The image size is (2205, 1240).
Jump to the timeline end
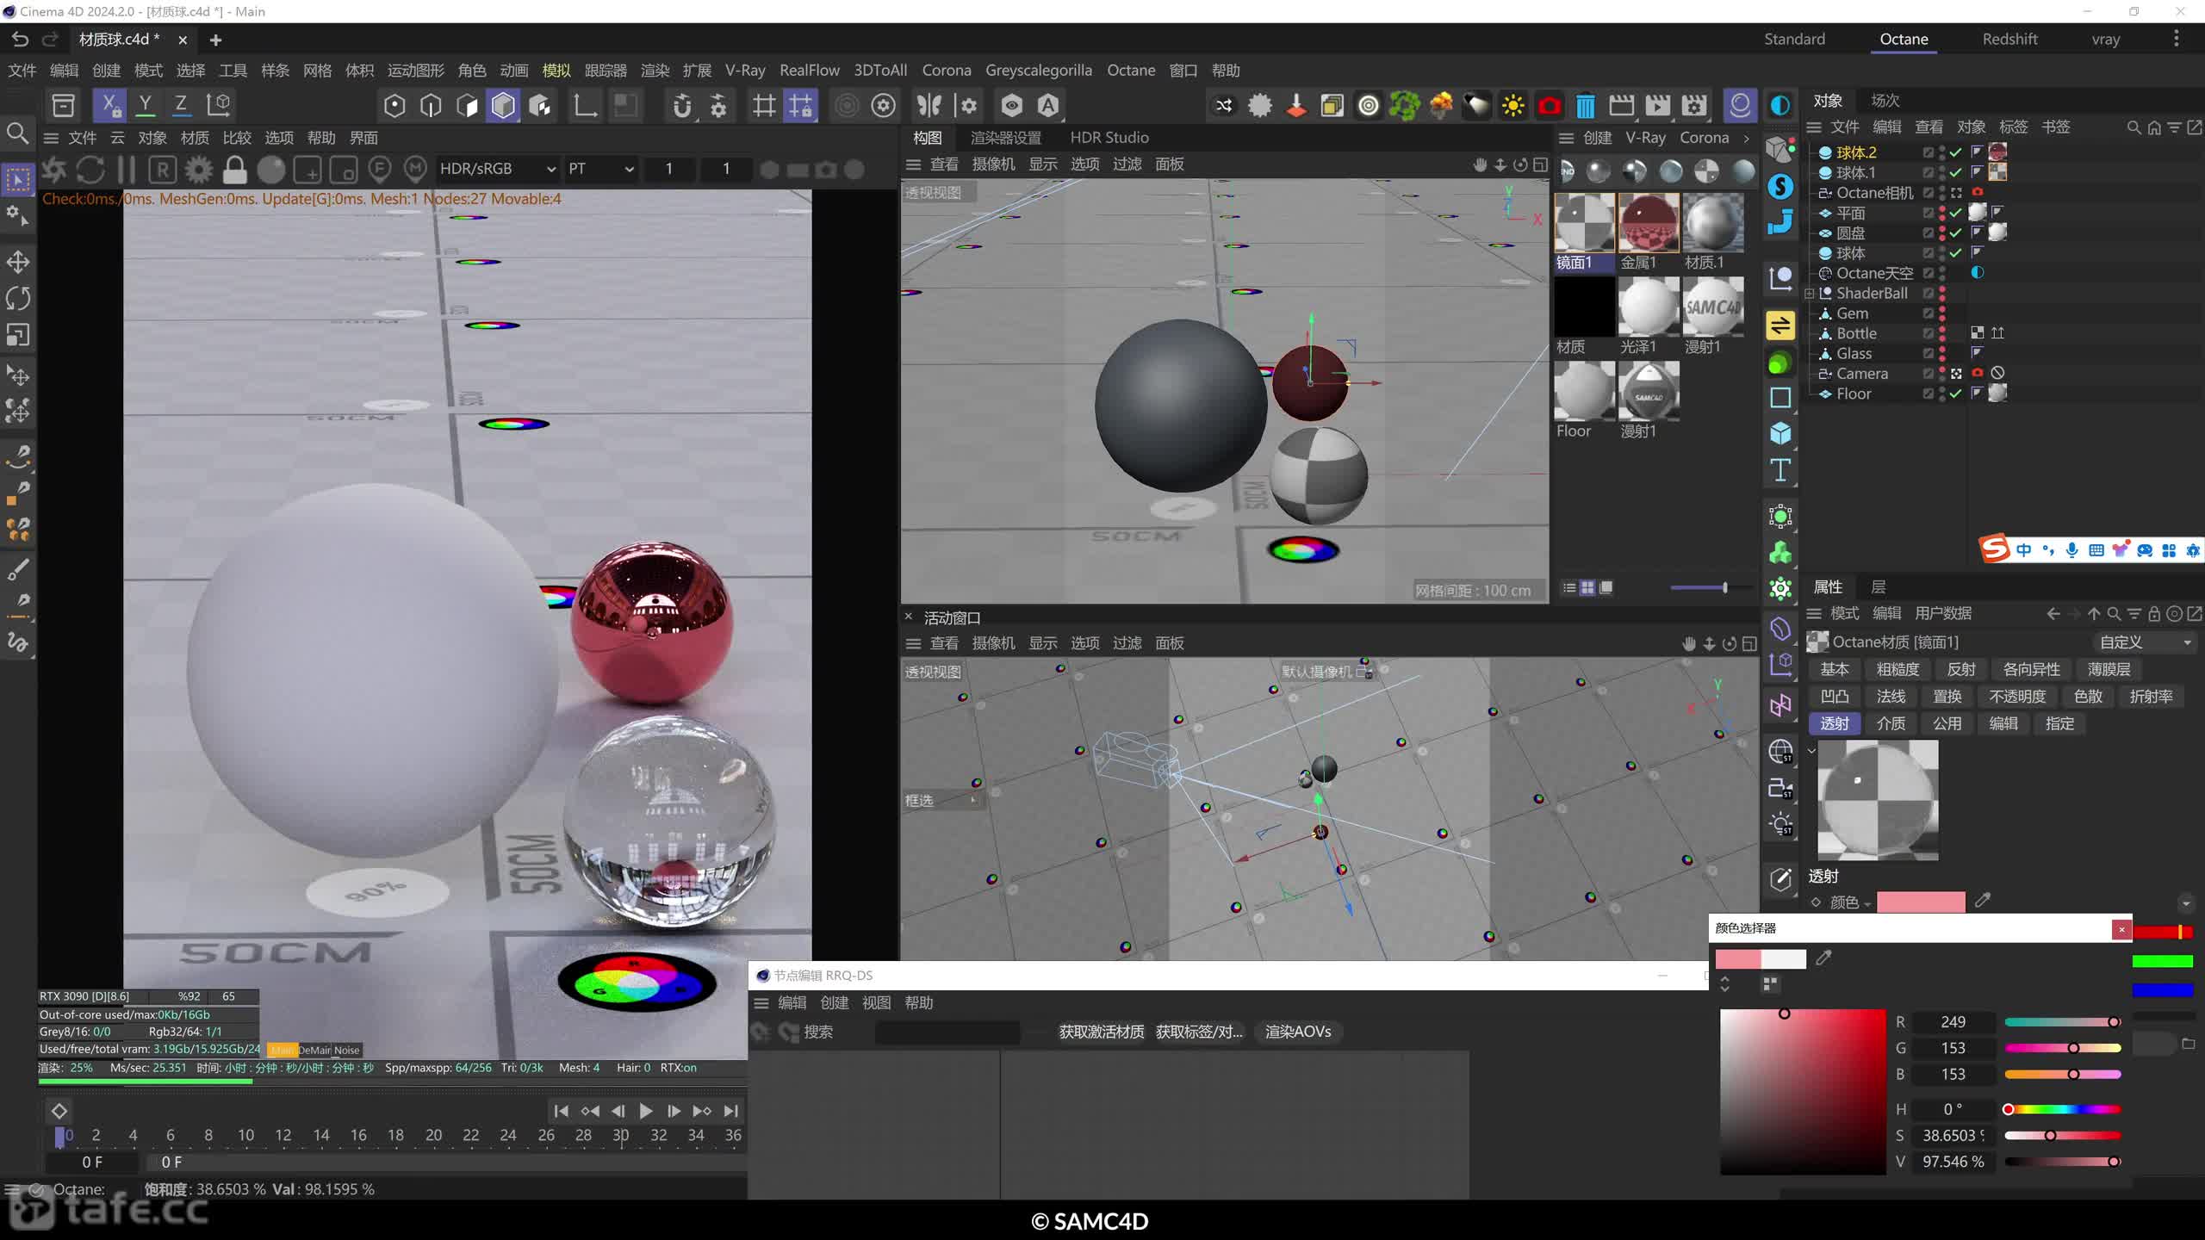coord(731,1111)
